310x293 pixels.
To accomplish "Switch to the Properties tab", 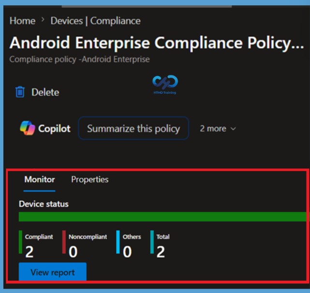I will coord(90,179).
